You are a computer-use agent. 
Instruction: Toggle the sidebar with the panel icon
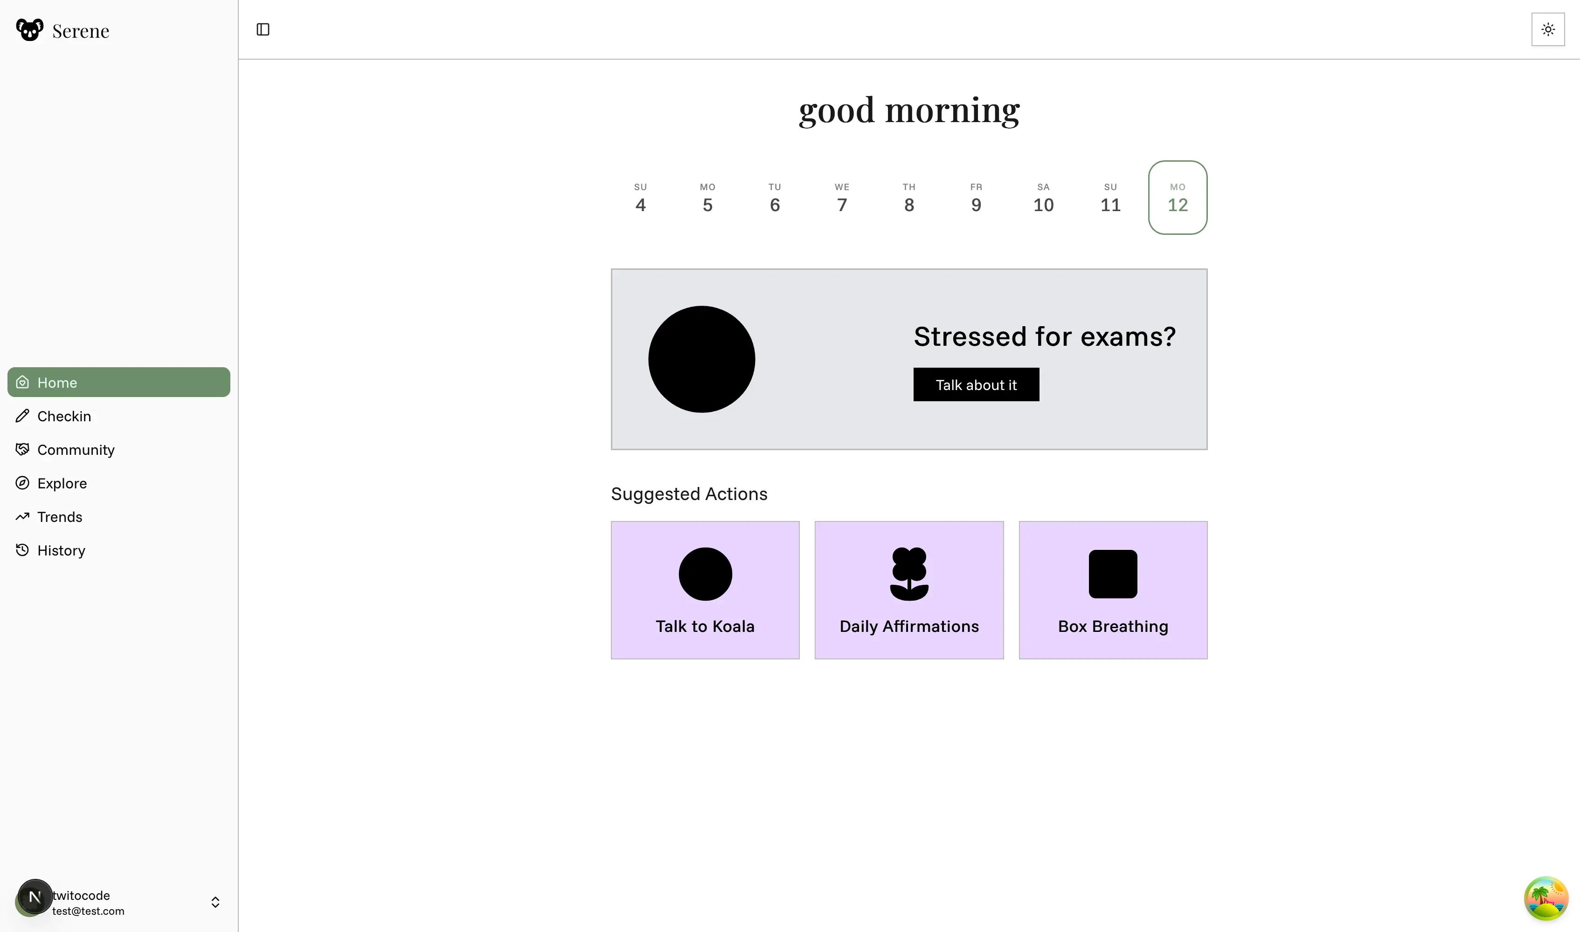pos(263,29)
